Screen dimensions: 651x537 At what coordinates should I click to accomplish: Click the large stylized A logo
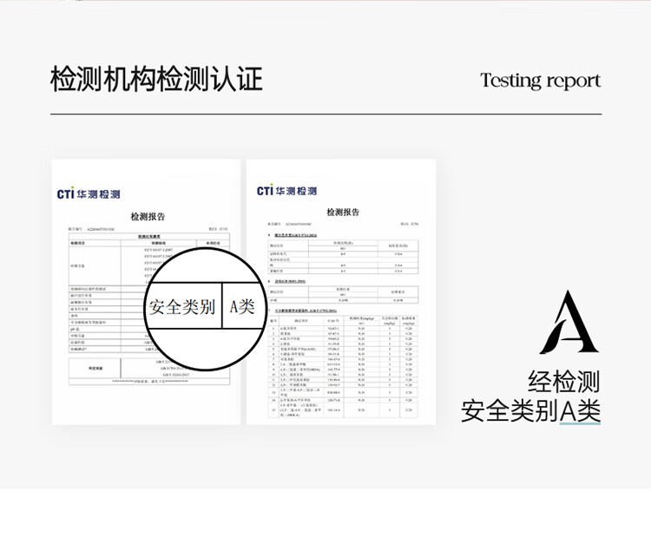point(569,324)
